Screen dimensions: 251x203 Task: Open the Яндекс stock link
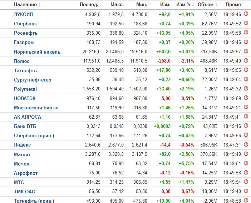[22, 145]
